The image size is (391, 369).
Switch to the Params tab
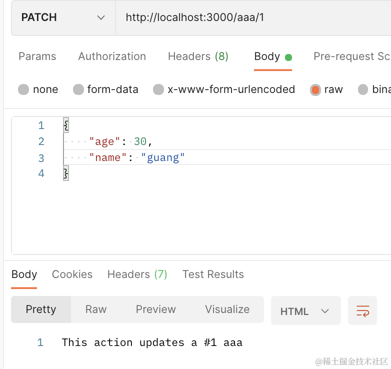pyautogui.click(x=37, y=56)
